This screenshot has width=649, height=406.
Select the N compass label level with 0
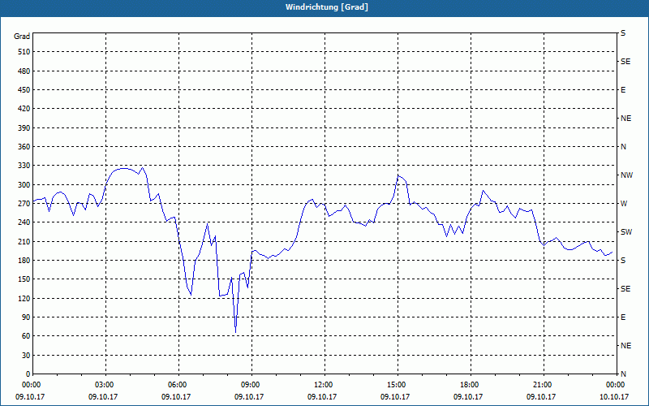click(x=623, y=374)
